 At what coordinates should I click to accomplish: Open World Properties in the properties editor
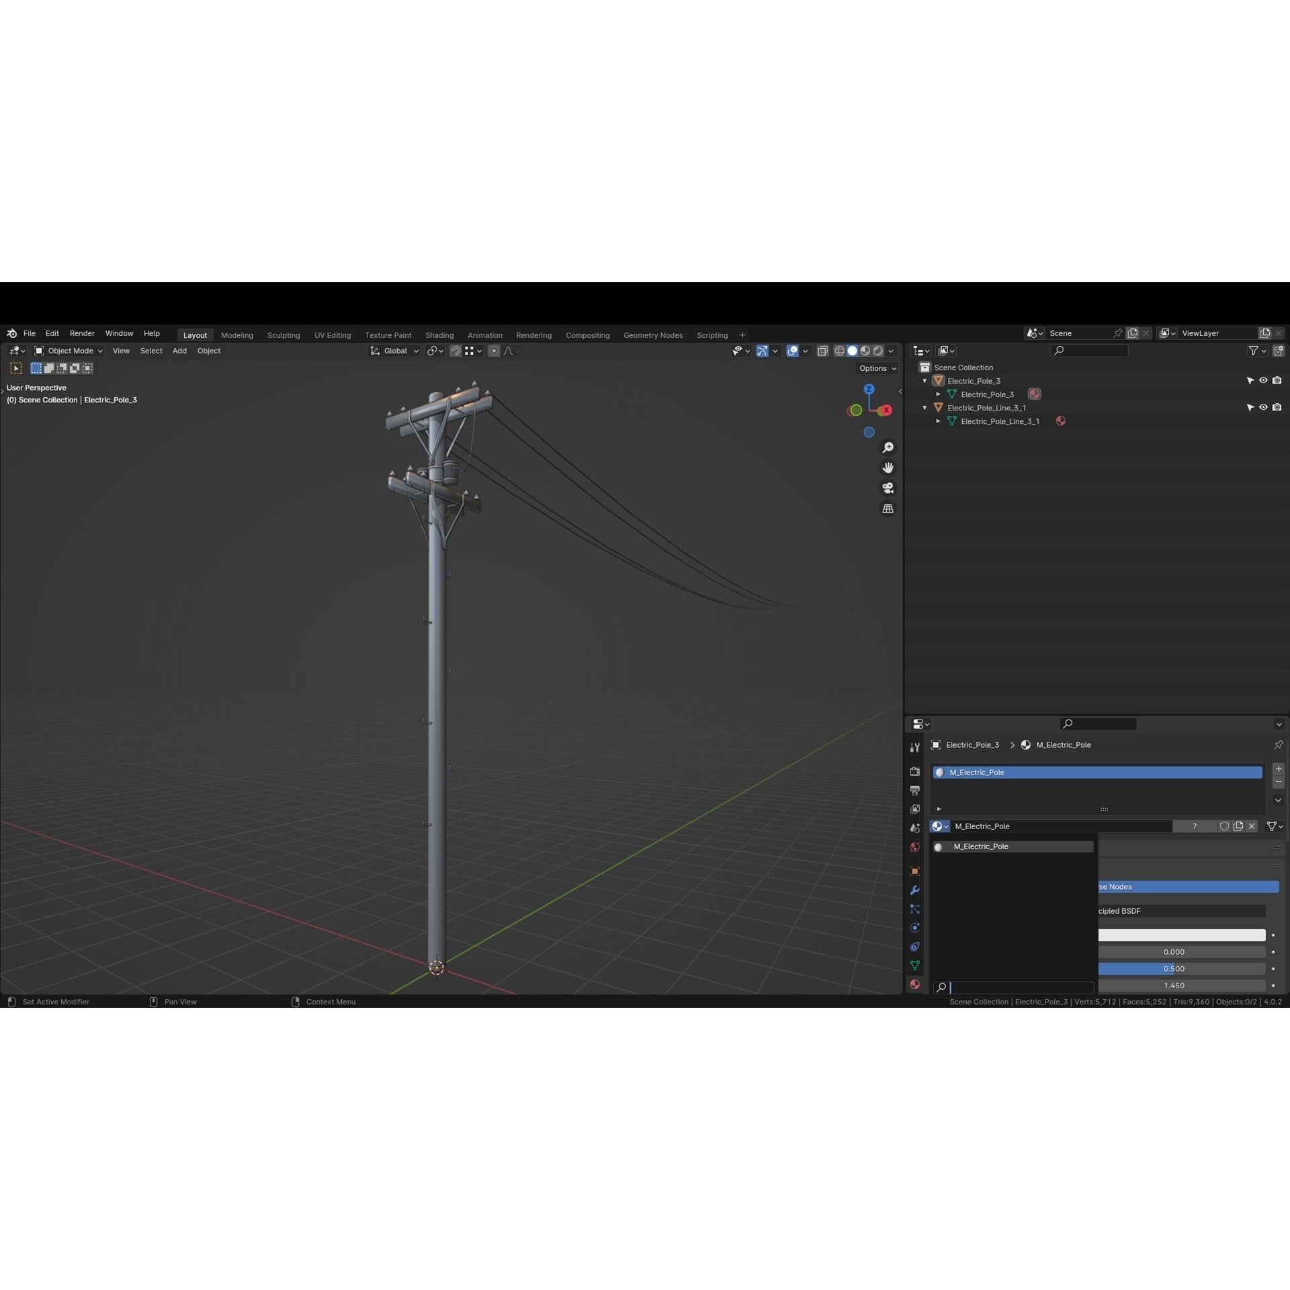tap(915, 847)
